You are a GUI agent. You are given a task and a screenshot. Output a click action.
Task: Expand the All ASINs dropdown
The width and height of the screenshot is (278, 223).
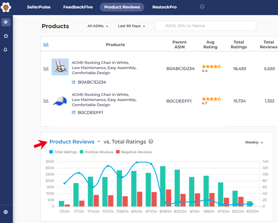pos(98,26)
